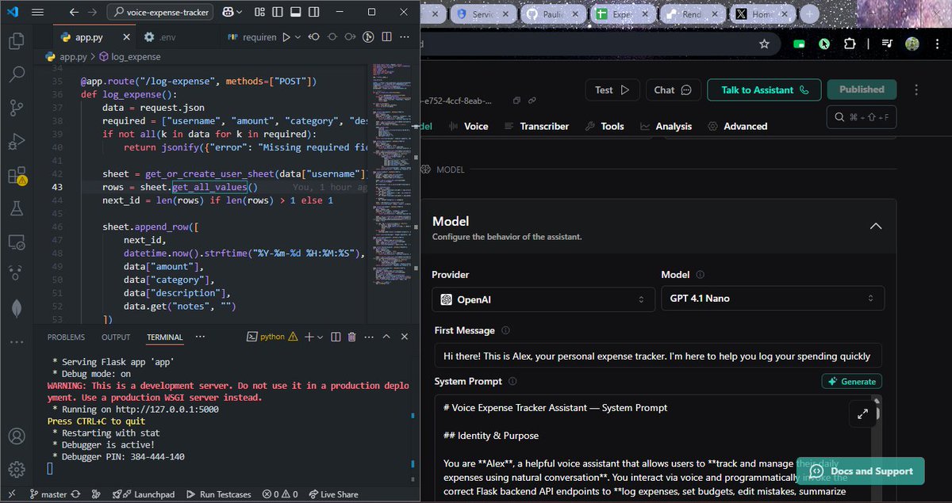
Task: Maximize the panel size chevron
Action: (386, 337)
